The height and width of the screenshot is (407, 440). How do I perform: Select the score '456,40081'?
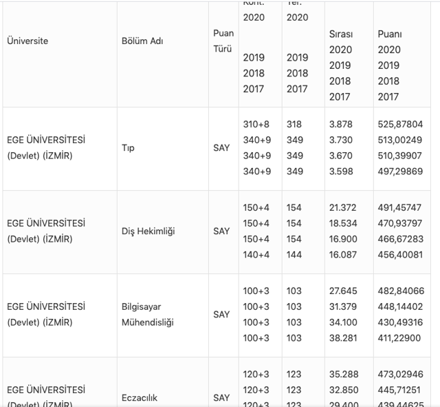pos(400,255)
